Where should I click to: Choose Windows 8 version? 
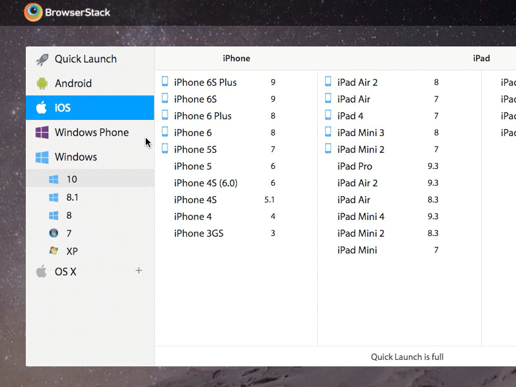point(90,215)
